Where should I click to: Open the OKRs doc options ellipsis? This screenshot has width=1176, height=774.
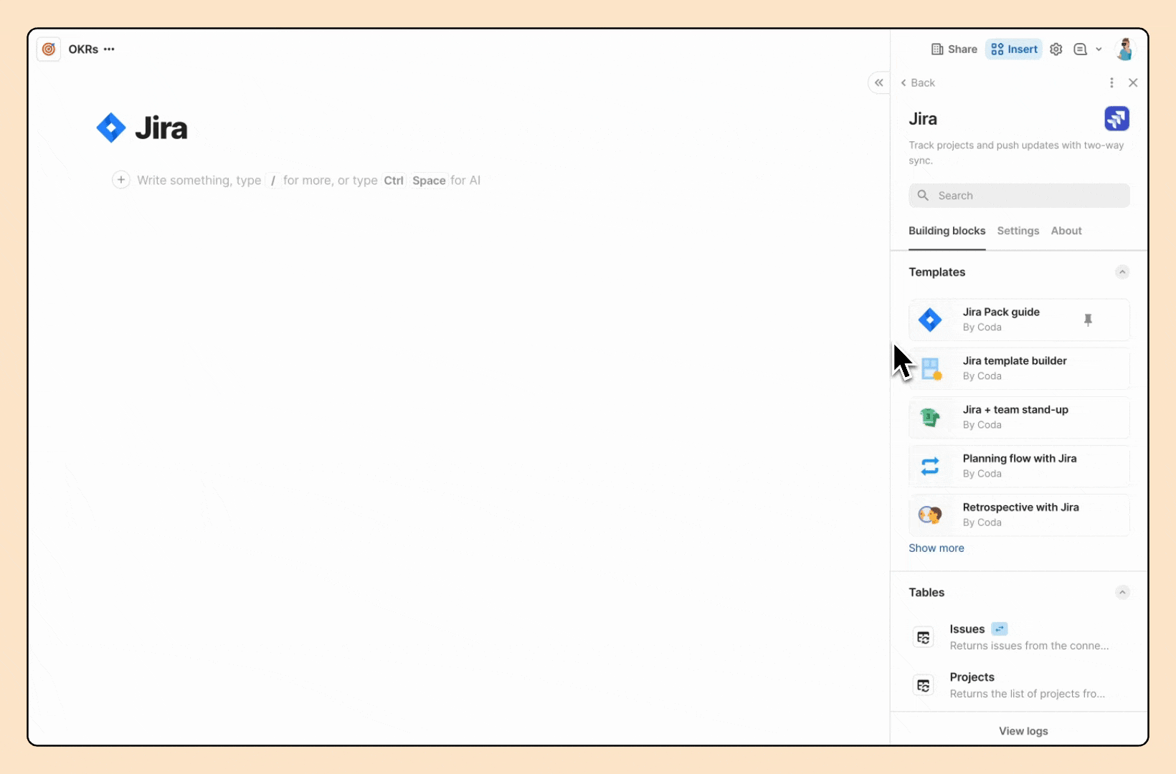tap(109, 49)
